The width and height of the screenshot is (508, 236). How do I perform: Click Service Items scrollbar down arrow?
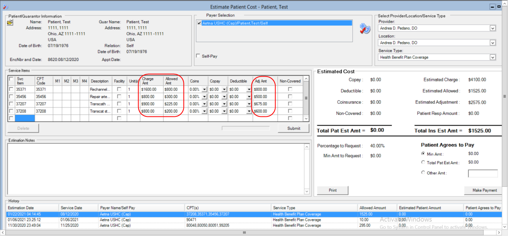[306, 118]
